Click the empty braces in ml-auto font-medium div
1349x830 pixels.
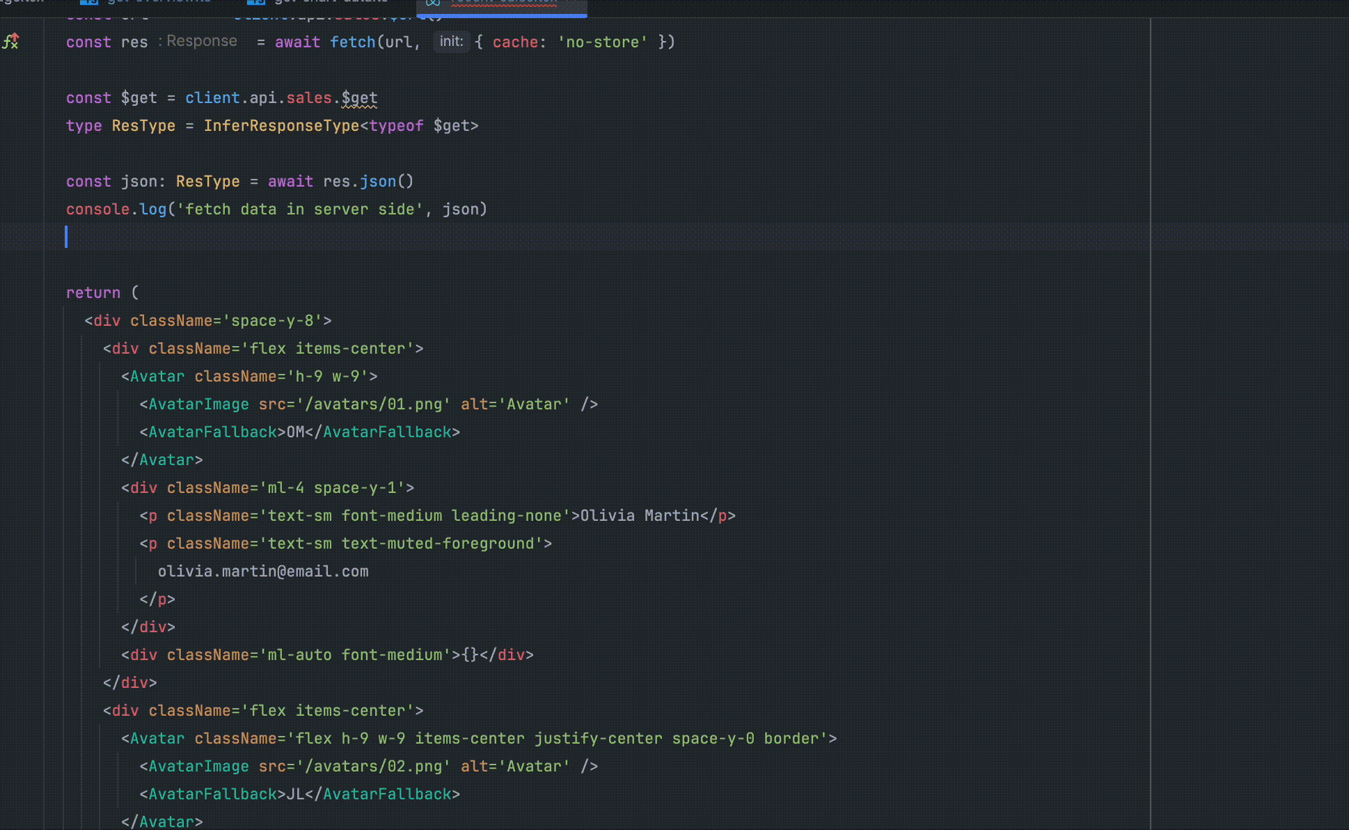click(470, 655)
